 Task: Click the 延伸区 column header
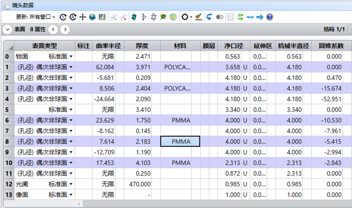[x=263, y=46]
